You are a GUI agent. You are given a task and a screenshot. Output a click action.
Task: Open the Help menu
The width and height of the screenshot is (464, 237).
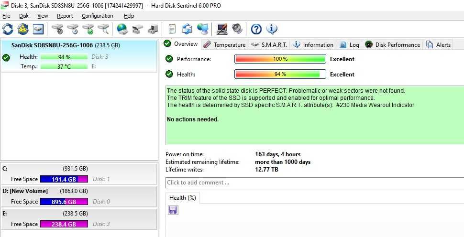pos(129,16)
